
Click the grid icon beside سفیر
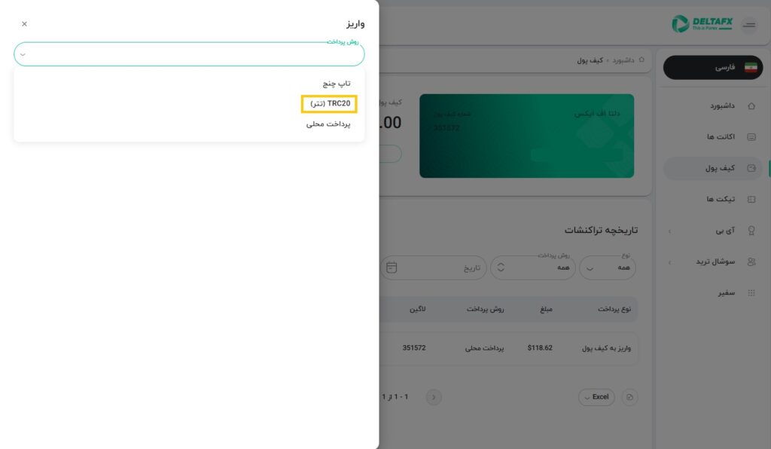pos(751,293)
